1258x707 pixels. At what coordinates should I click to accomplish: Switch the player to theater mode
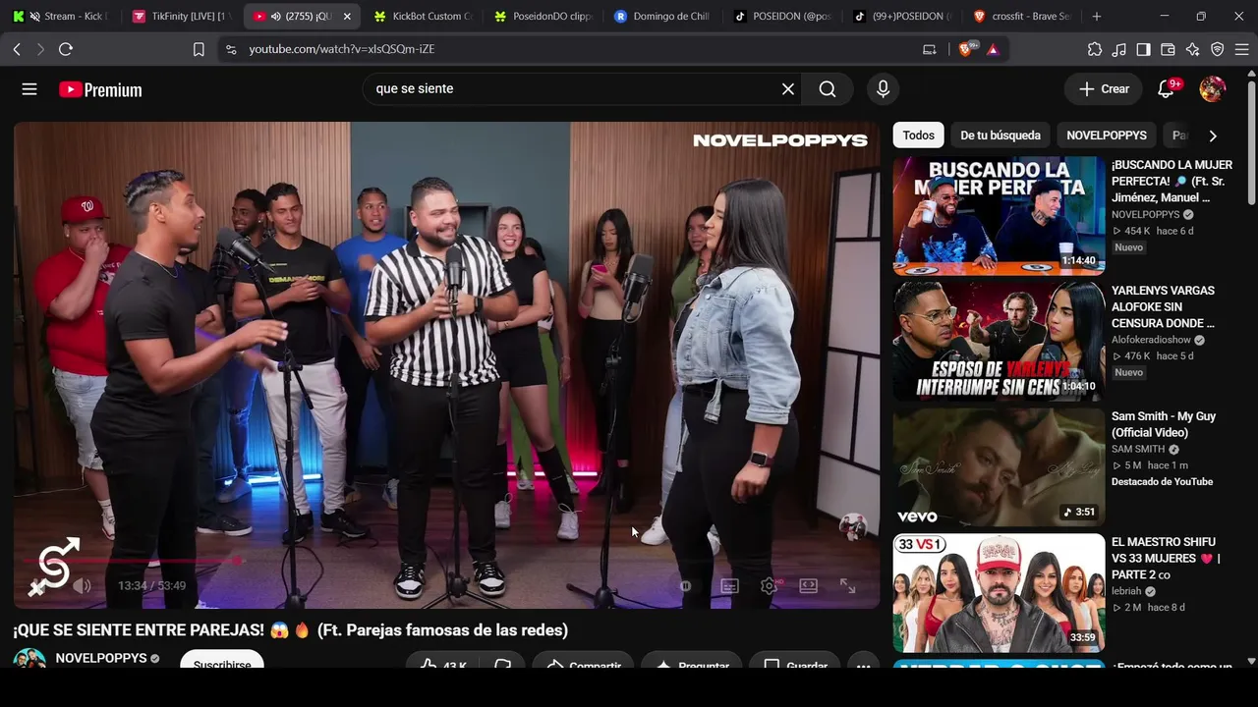coord(808,586)
